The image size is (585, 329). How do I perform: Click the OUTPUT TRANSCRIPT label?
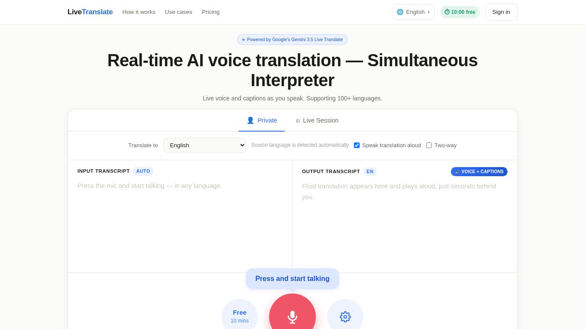(331, 172)
